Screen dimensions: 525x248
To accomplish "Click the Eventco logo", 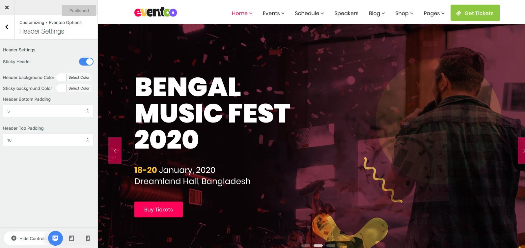I will 156,12.
